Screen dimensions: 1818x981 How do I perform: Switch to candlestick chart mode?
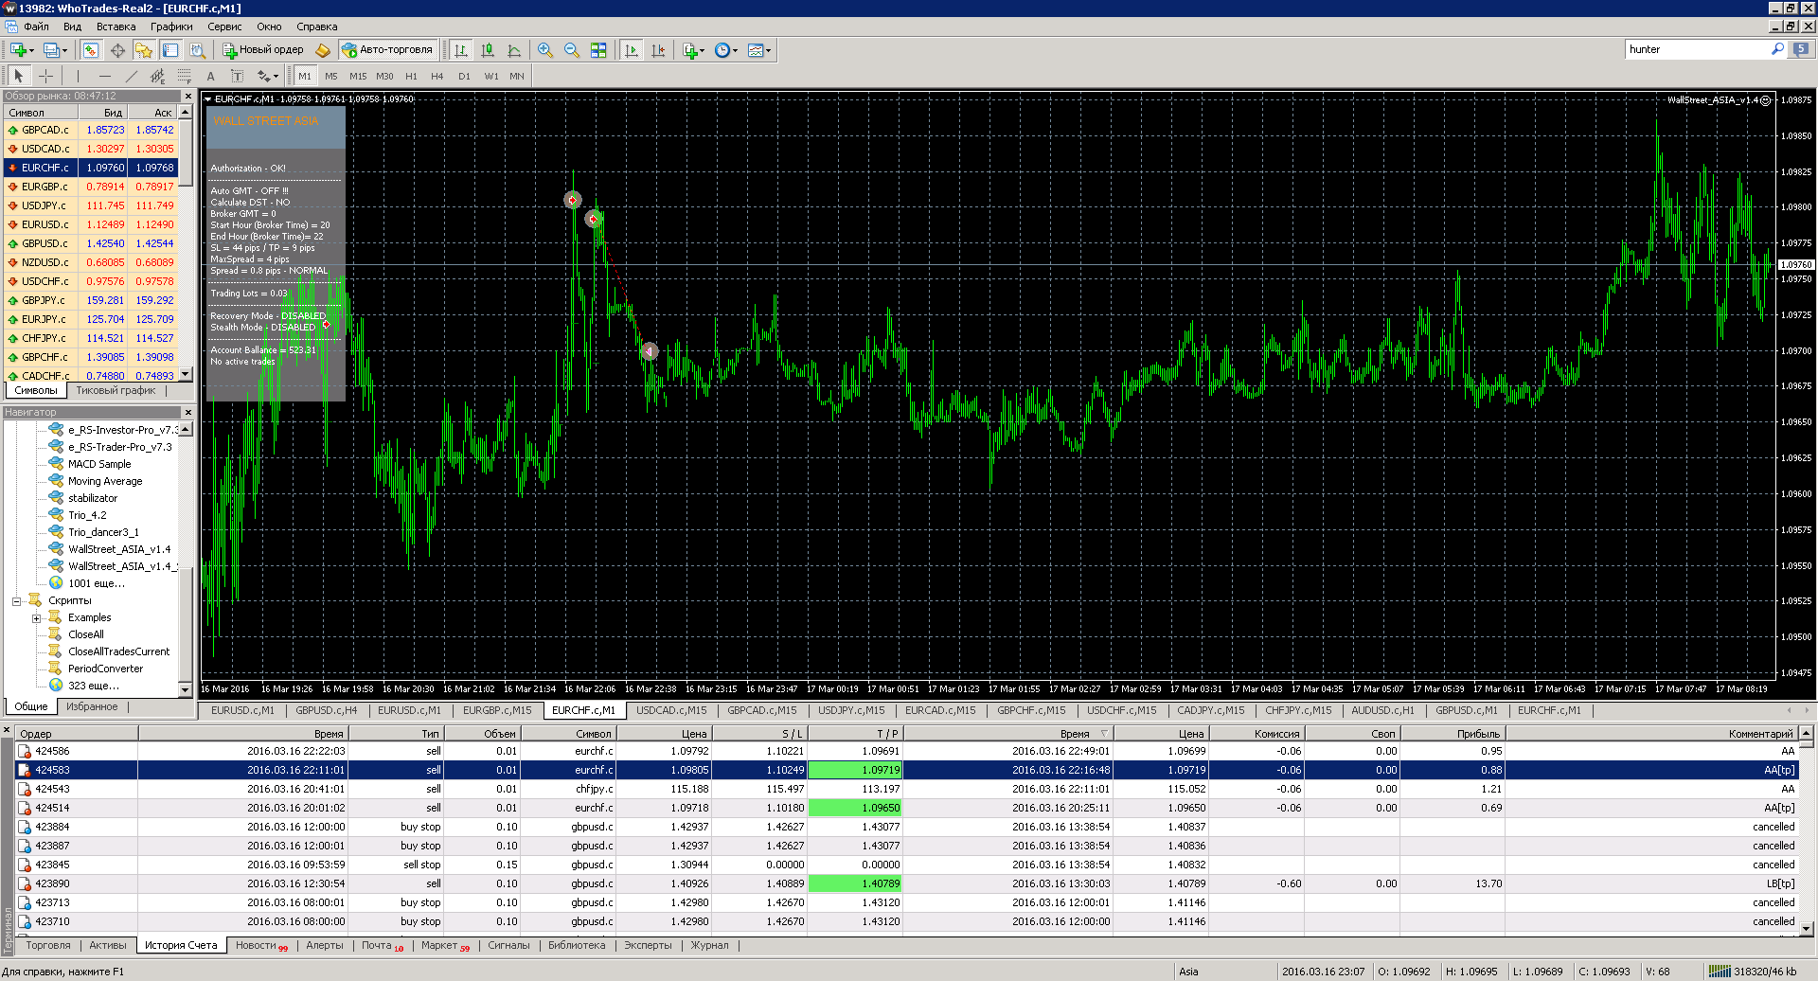tap(488, 50)
